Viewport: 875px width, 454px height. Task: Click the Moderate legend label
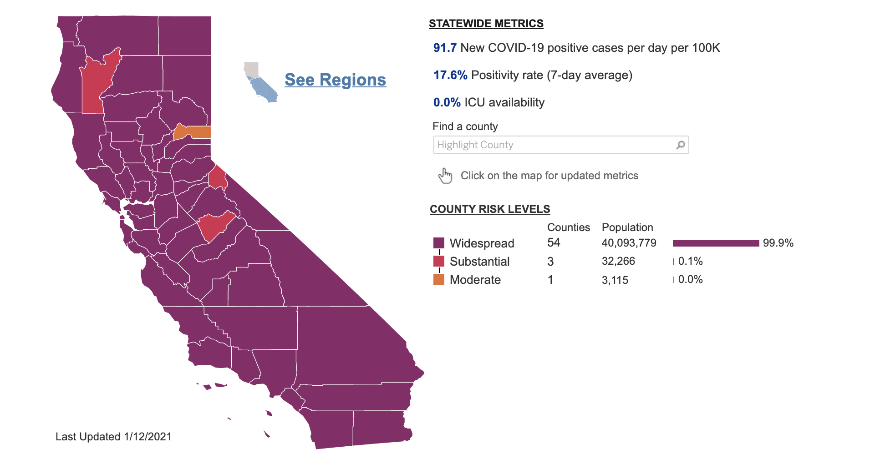[x=475, y=280]
